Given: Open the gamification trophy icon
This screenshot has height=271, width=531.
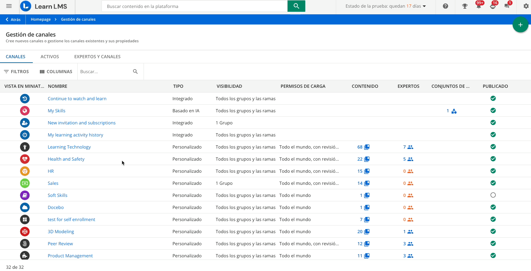Looking at the screenshot, I should [x=465, y=6].
